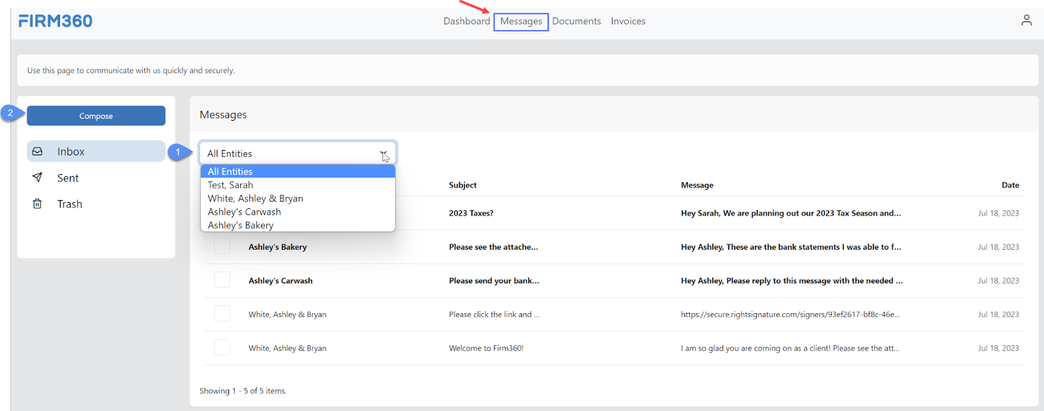Click the Sent paper plane icon

tap(38, 177)
